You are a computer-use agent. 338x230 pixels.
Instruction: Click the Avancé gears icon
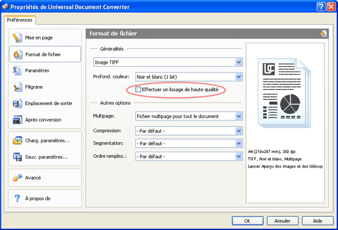[x=17, y=178]
